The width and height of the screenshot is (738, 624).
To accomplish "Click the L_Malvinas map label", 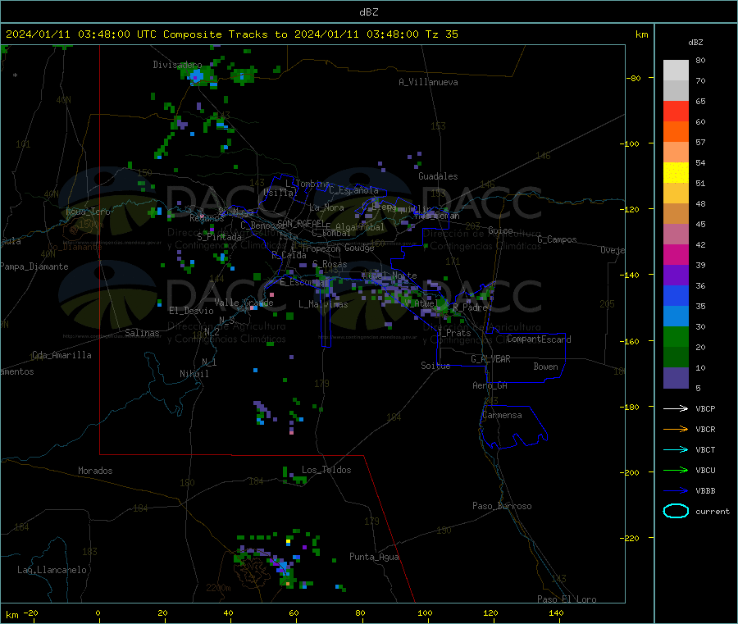I will pyautogui.click(x=323, y=304).
